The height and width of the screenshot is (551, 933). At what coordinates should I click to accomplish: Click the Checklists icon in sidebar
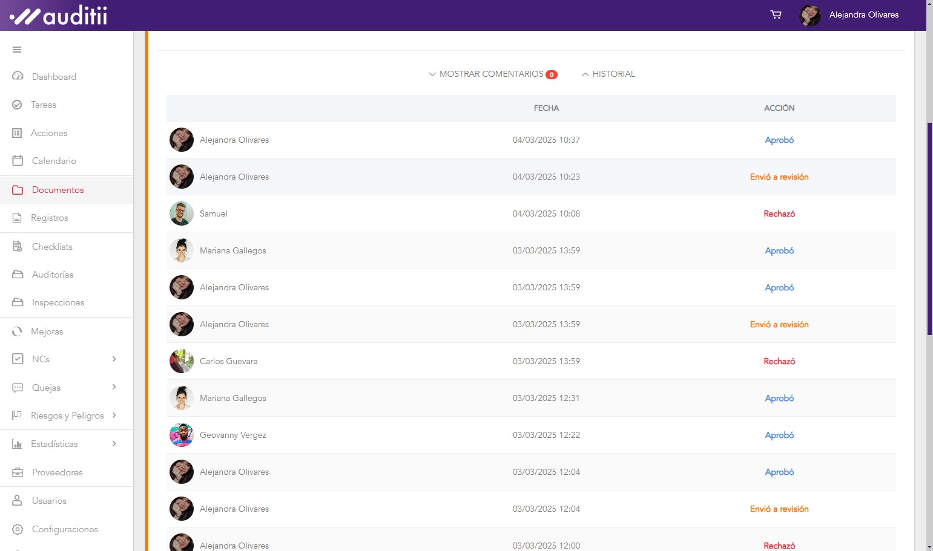coord(18,247)
